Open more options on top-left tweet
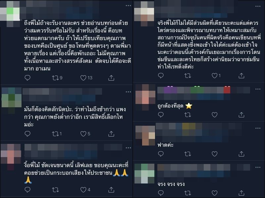The height and width of the screenshot is (198, 265). tap(129, 6)
